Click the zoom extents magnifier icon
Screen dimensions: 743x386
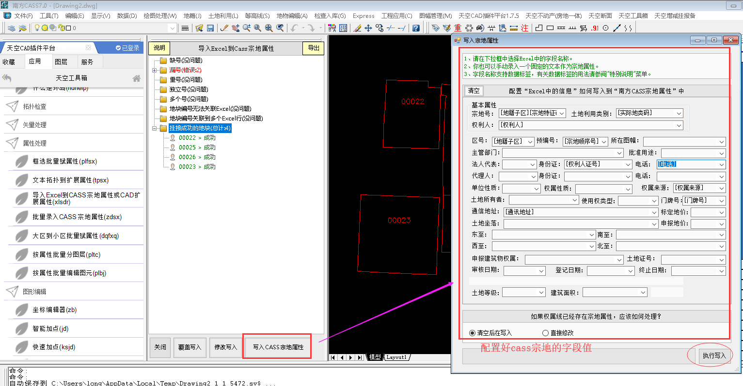point(269,28)
